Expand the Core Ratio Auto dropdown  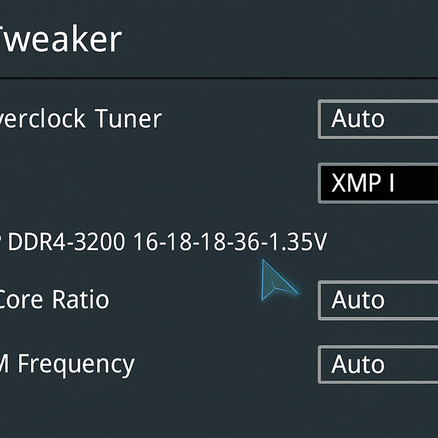point(379,300)
